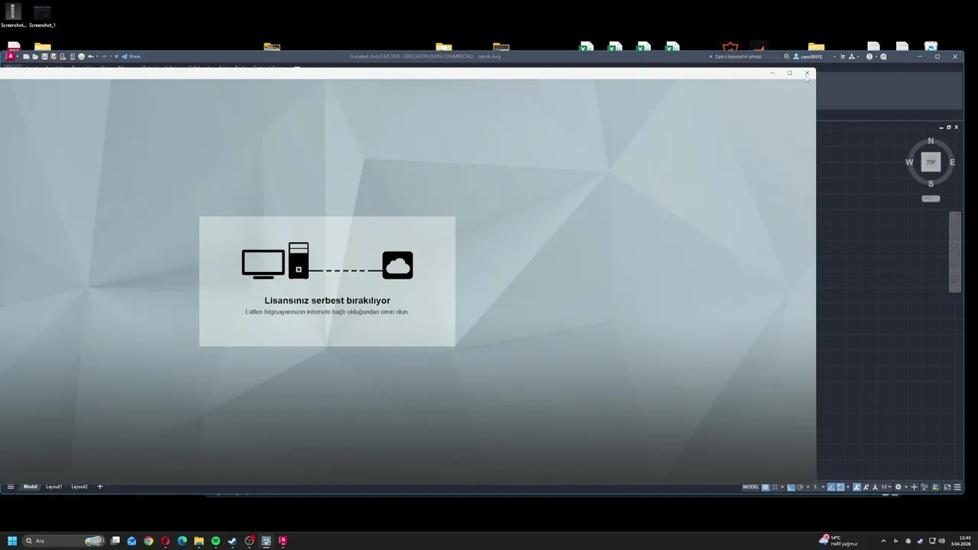This screenshot has width=978, height=550.
Task: Open Customize Quick Access Toolbar dropdown
Action: 116,56
